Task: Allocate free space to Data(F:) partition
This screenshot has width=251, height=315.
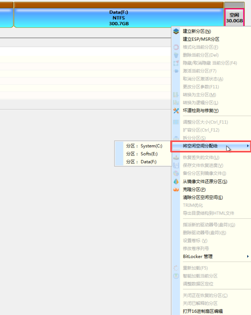Action: pyautogui.click(x=141, y=162)
